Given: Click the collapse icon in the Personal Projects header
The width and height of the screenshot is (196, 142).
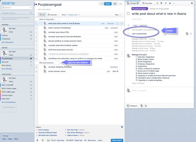Looking at the screenshot, I should (x=31, y=13).
